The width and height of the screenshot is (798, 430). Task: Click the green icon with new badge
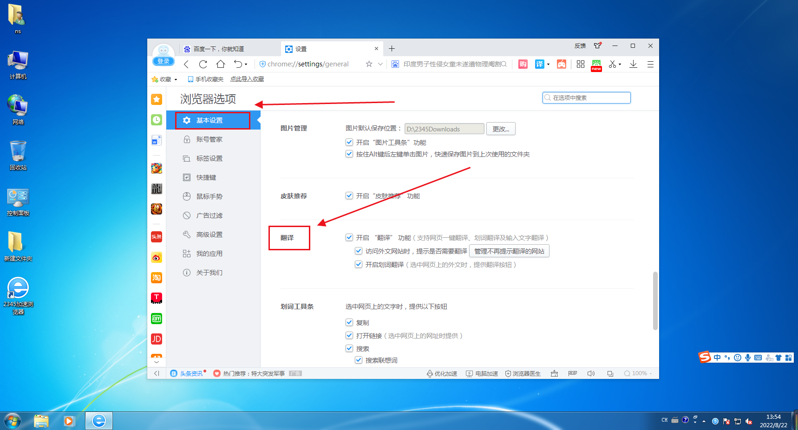point(596,65)
